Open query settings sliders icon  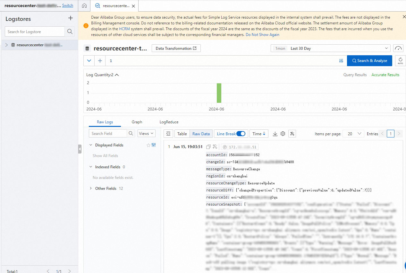[x=341, y=61]
